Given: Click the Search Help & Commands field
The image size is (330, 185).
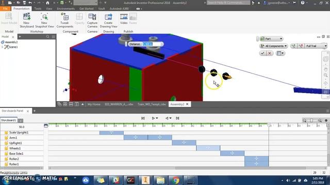Looking at the screenshot, I should (x=228, y=3).
